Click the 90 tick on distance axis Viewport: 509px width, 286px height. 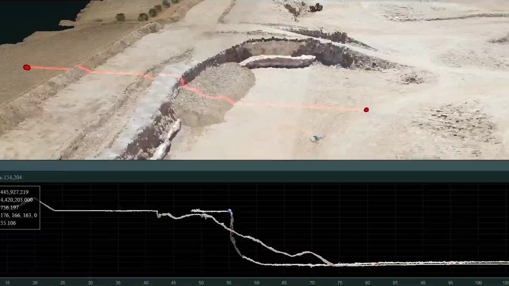423,283
